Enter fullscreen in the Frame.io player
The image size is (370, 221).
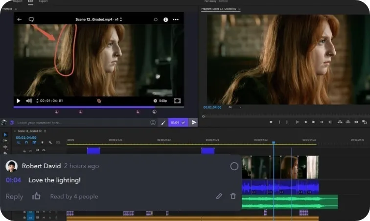(x=177, y=101)
